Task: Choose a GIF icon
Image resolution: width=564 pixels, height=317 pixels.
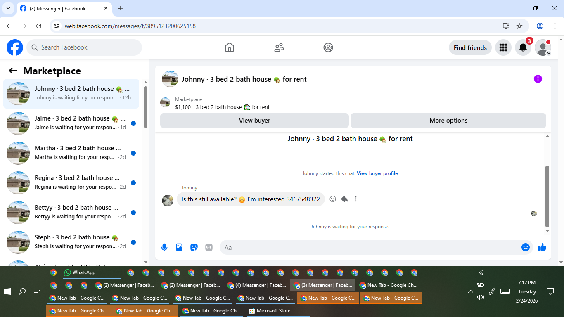Action: point(209,247)
